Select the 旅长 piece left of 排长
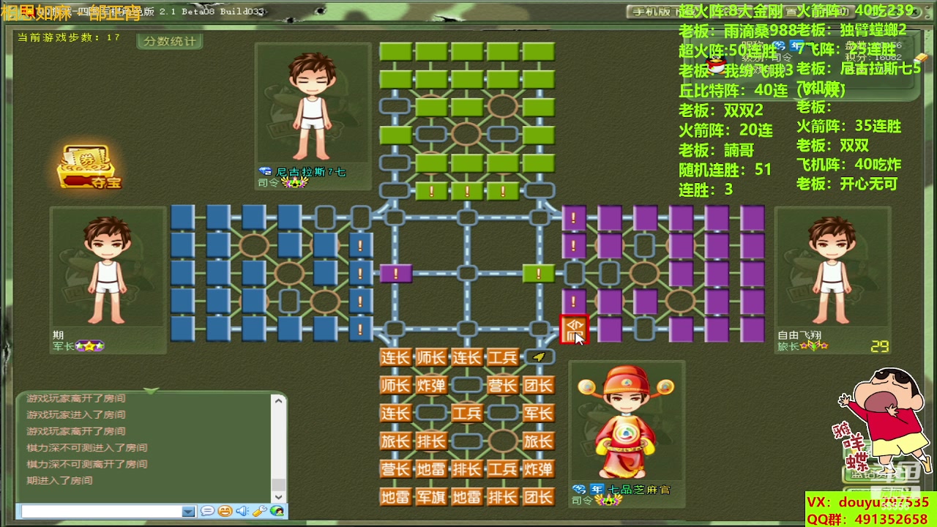The image size is (937, 527). 395,441
